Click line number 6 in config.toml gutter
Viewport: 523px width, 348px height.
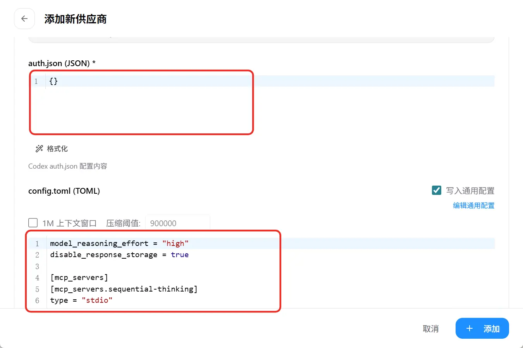click(x=37, y=300)
